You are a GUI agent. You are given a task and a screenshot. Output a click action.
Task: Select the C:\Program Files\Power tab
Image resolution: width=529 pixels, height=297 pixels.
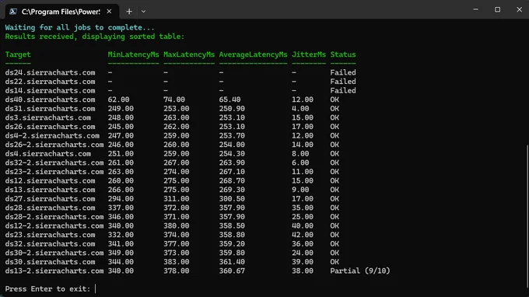pyautogui.click(x=62, y=12)
